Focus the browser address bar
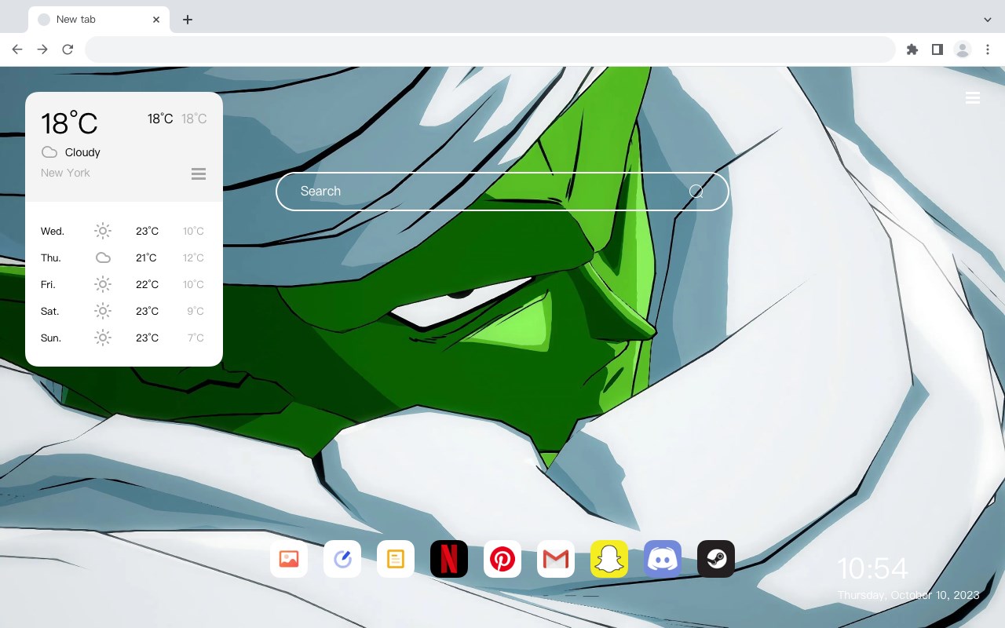1005x628 pixels. click(490, 49)
